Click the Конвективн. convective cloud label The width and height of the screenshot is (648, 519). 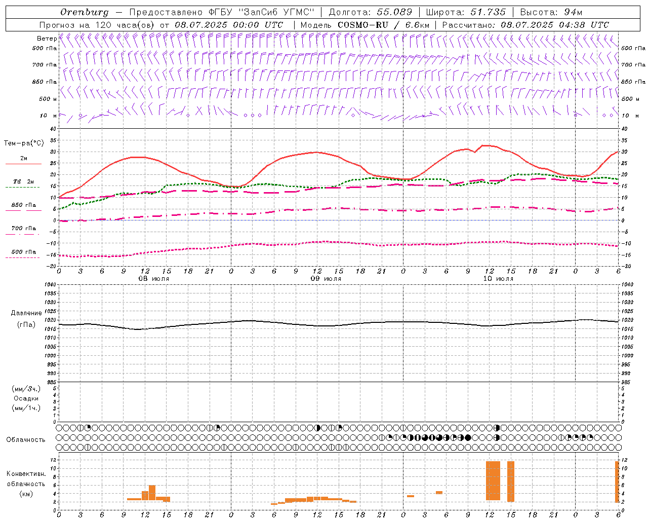[x=26, y=474]
